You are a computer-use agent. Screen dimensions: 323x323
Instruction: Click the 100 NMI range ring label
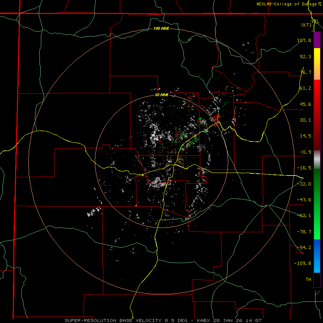(x=161, y=28)
